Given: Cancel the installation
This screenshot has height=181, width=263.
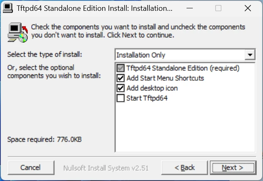Looking at the screenshot, I should (x=31, y=168).
